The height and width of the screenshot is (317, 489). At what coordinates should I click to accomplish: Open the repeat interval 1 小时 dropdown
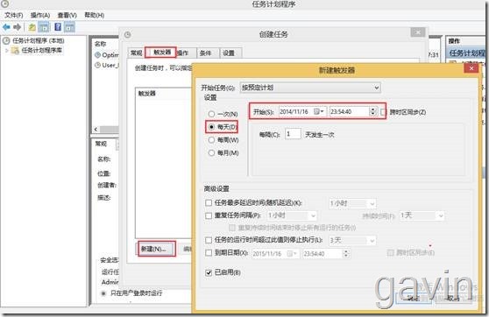point(292,215)
